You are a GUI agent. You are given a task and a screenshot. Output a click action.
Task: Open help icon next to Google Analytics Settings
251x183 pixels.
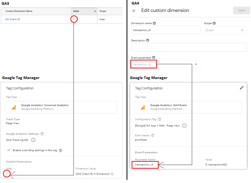(x=42, y=134)
